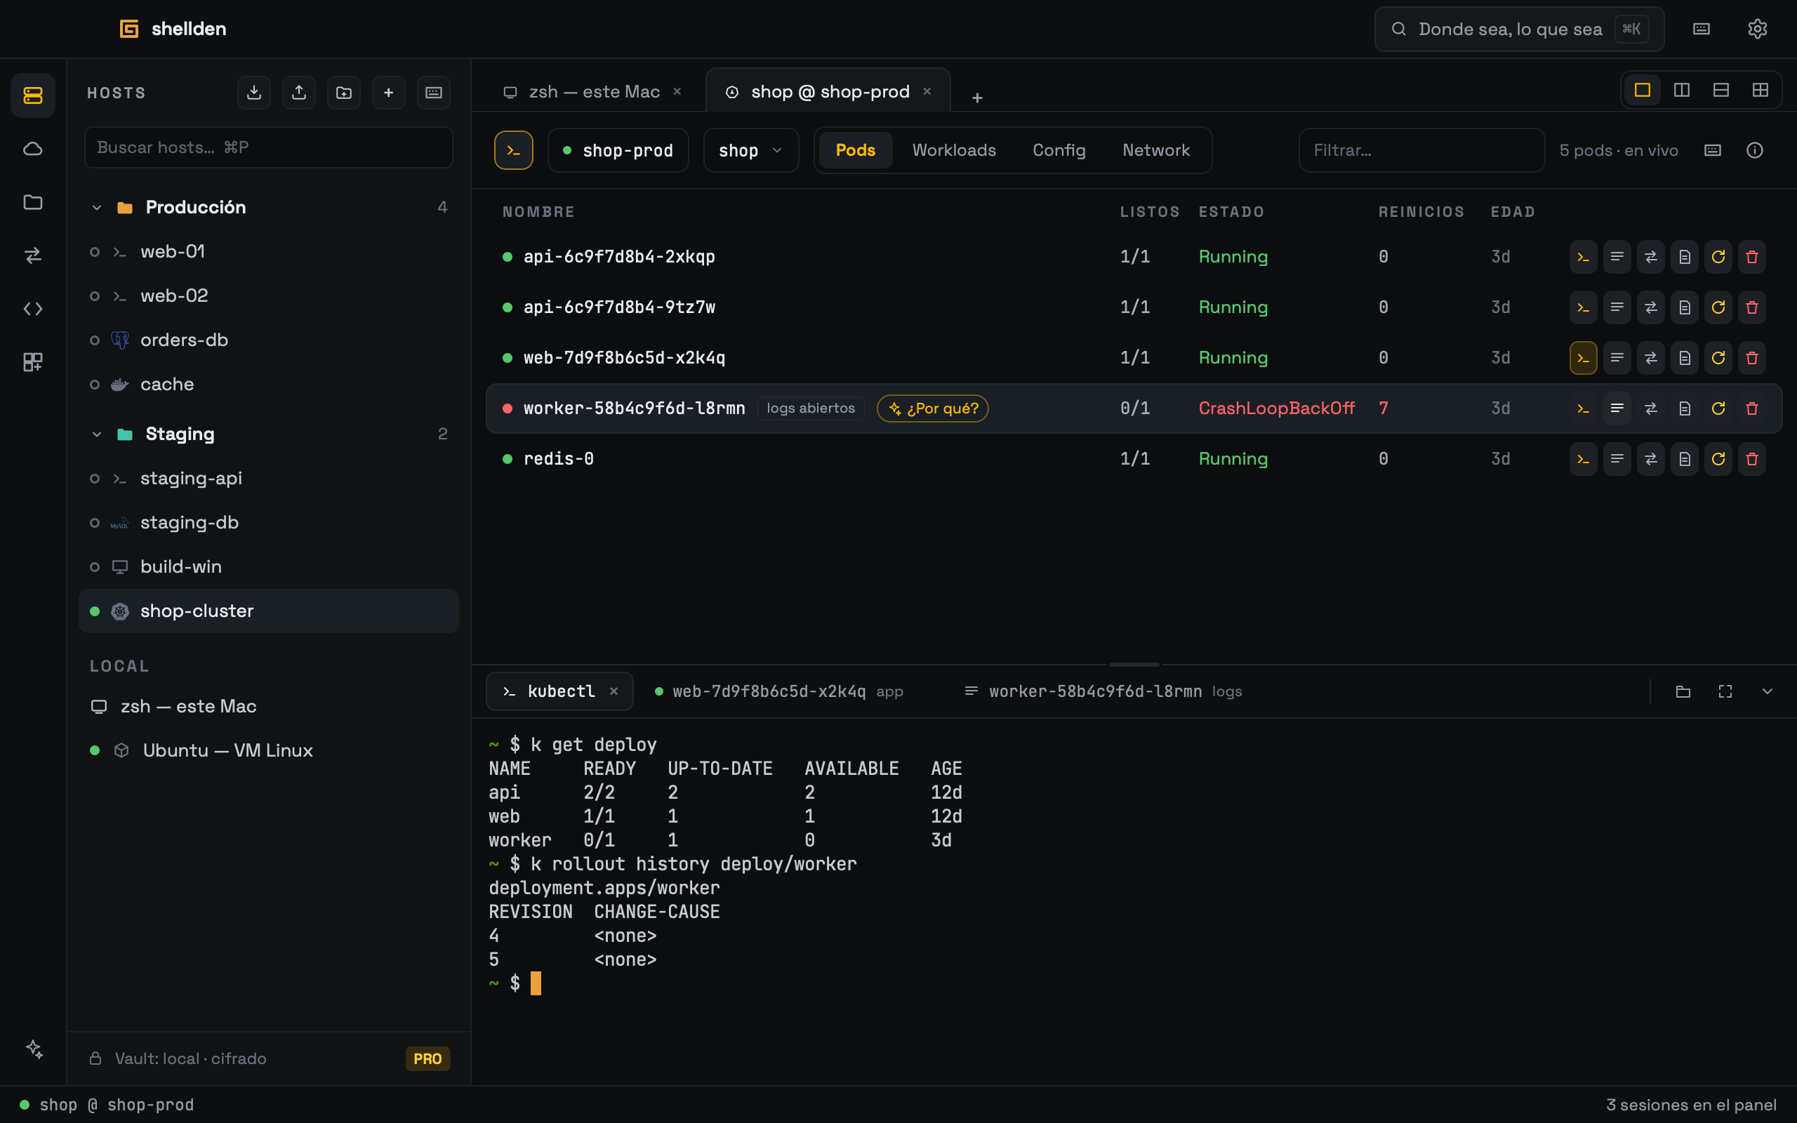Toggle the terminal button left of shop-prod

(514, 151)
